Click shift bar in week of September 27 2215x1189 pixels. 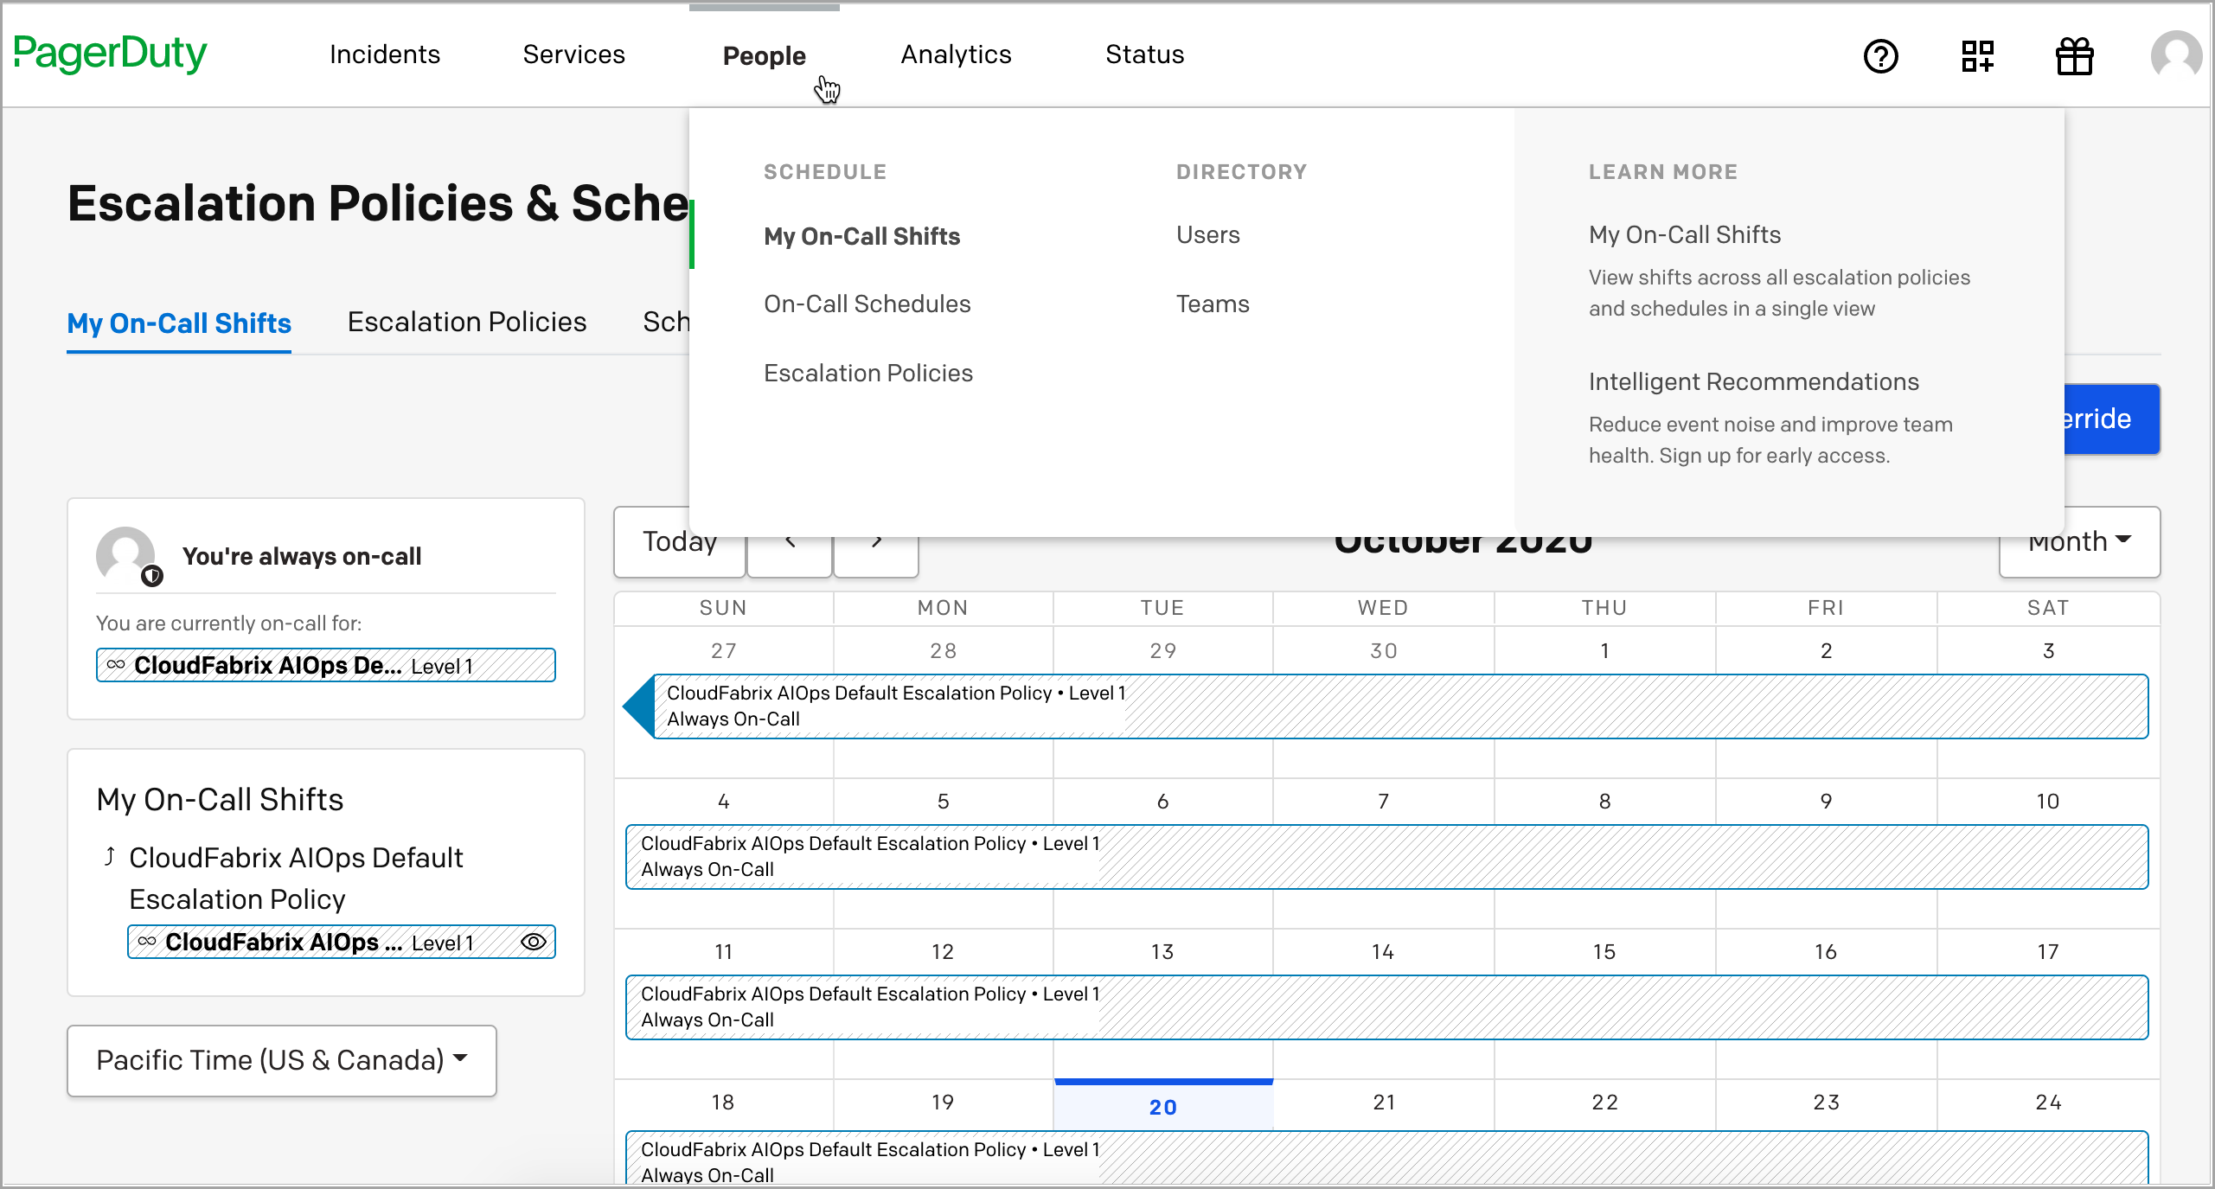[1385, 706]
